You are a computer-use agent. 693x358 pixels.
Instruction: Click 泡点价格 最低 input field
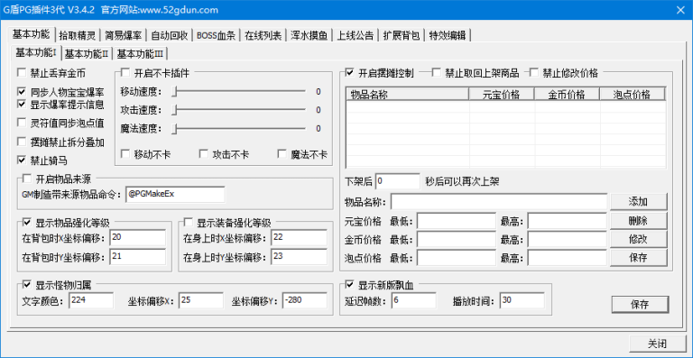[457, 258]
